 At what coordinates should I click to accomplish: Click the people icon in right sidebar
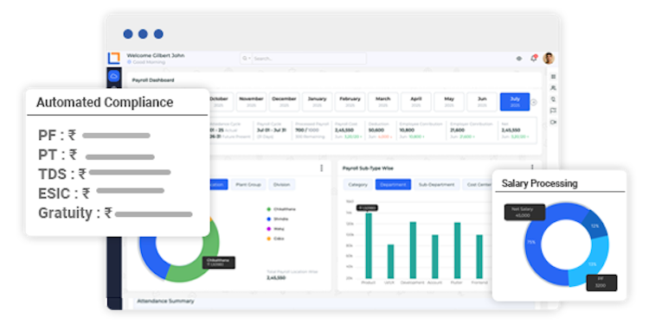[x=554, y=88]
